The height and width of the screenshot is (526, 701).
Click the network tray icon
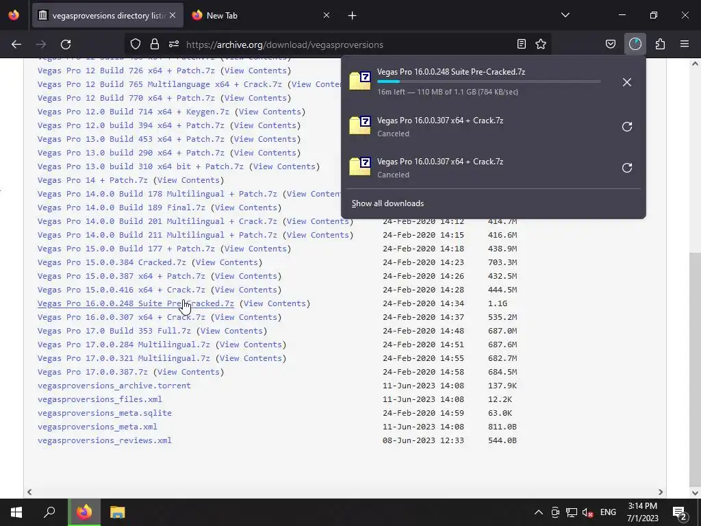coord(572,512)
